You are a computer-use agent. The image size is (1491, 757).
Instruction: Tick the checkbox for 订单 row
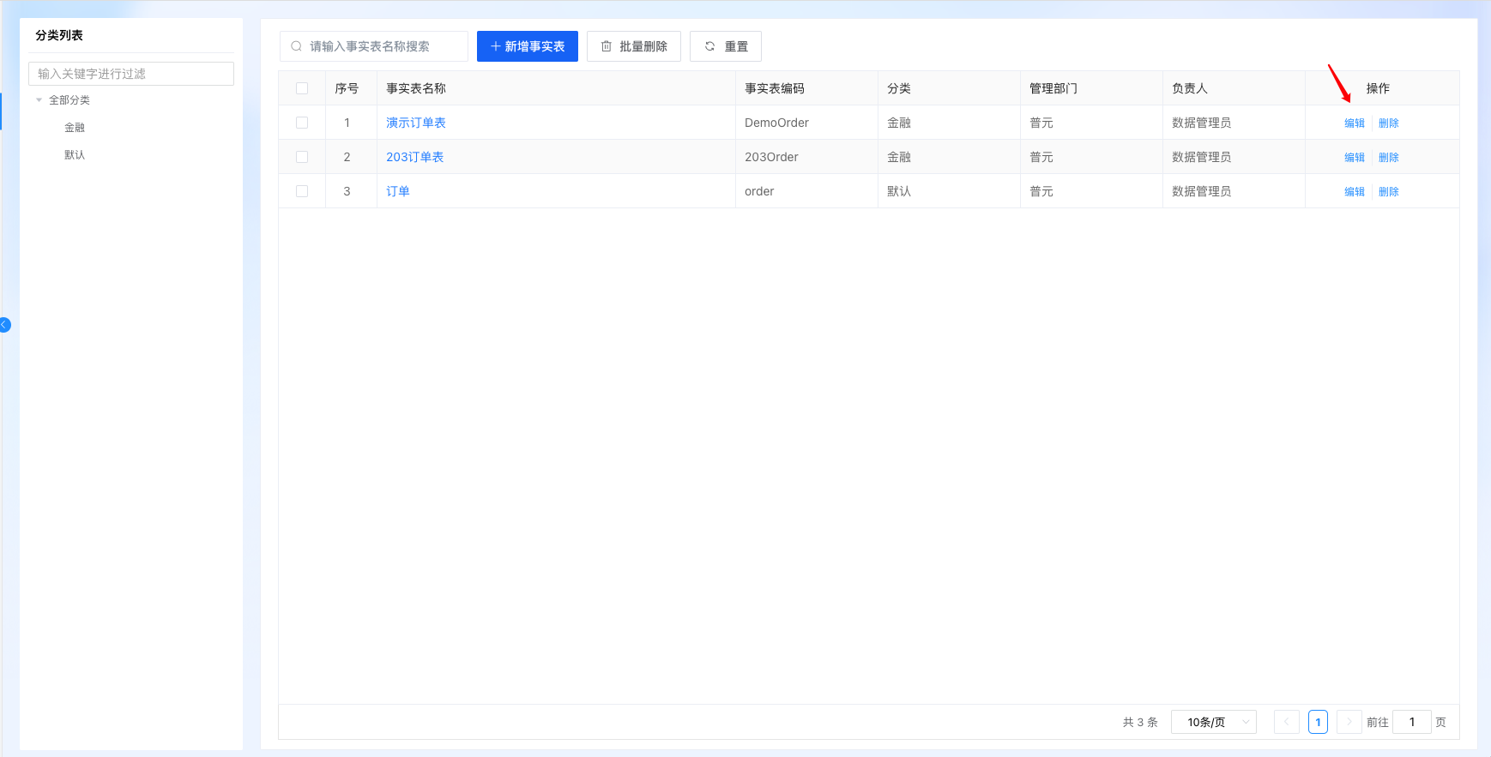[302, 191]
